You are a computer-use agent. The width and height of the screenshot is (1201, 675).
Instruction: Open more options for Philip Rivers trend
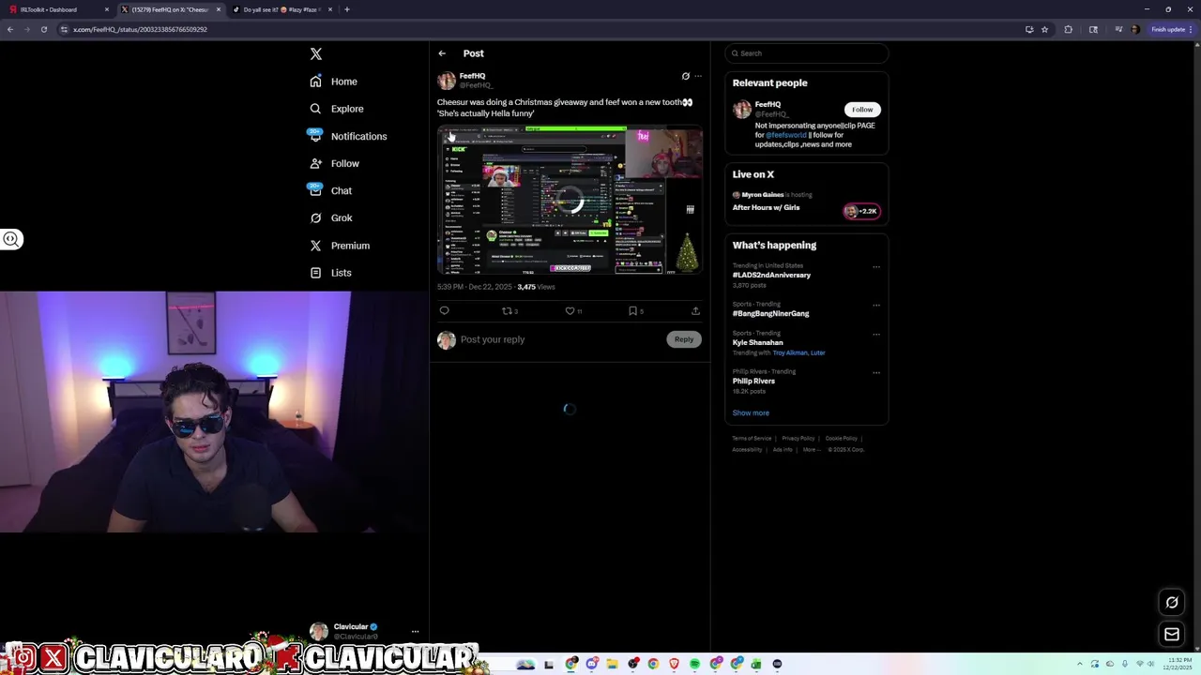[x=876, y=372]
